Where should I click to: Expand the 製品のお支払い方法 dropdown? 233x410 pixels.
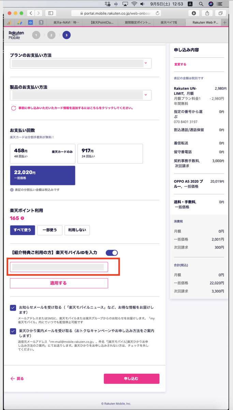(x=81, y=95)
